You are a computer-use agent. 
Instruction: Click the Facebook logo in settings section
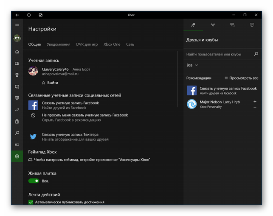(x=33, y=105)
